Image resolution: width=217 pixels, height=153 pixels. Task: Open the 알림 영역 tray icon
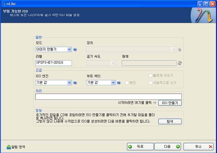tap(9, 147)
